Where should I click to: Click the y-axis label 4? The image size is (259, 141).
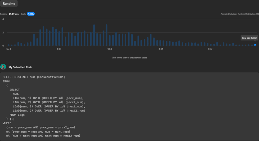(3, 19)
